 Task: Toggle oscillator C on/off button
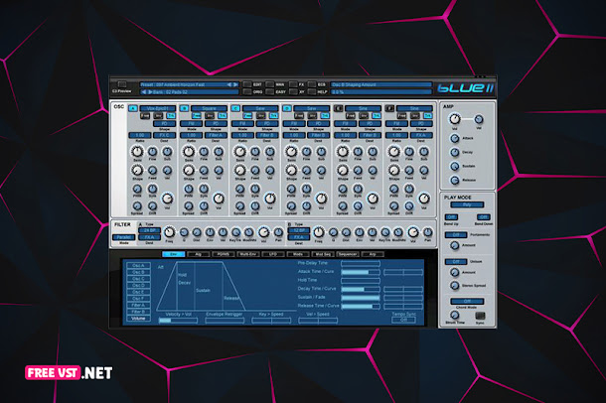tap(235, 108)
